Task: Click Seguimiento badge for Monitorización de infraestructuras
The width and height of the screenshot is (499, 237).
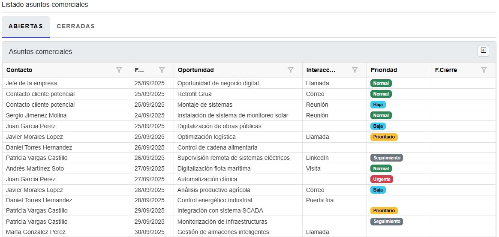Action: (386, 222)
